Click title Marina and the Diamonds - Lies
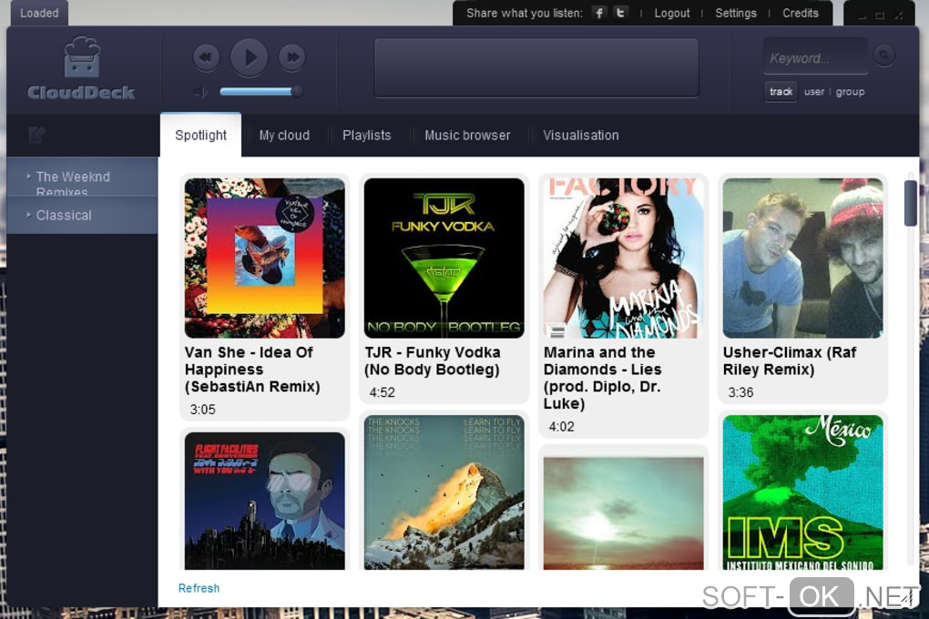The width and height of the screenshot is (929, 619). pos(603,378)
